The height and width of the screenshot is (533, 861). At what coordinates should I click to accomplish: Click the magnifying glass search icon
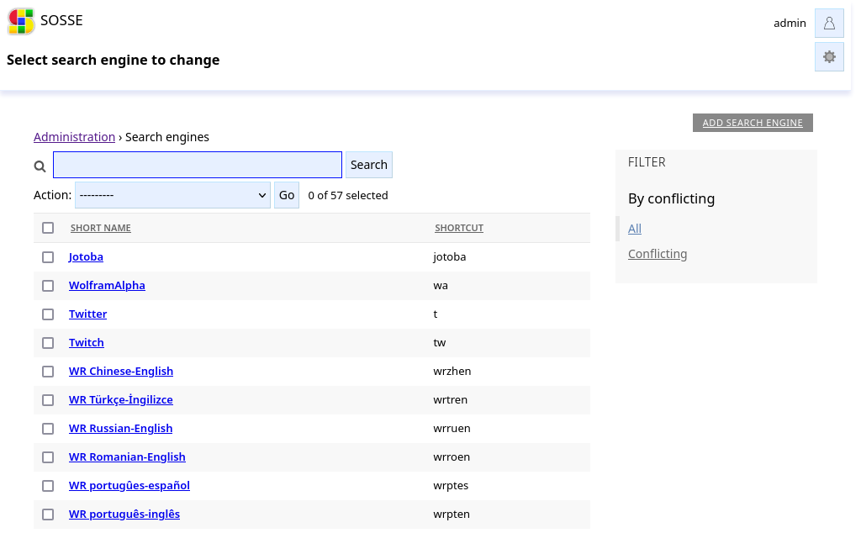(x=40, y=166)
